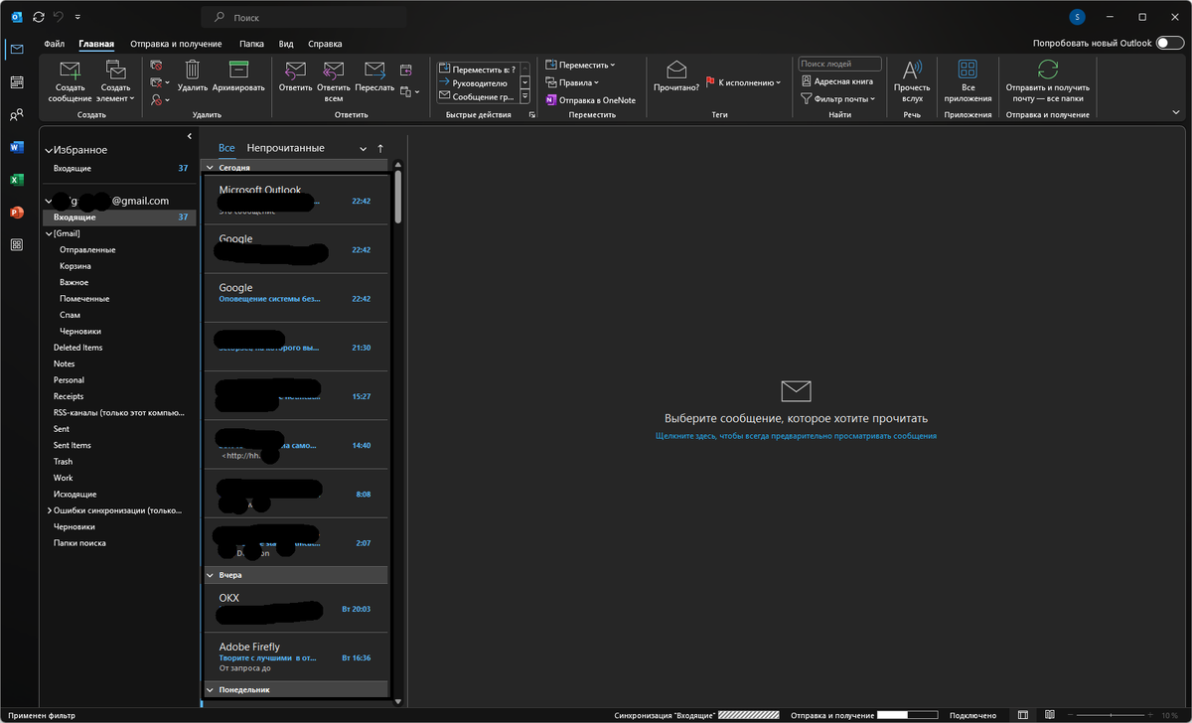
Task: Collapse the [Gmail] folder tree
Action: [x=48, y=232]
